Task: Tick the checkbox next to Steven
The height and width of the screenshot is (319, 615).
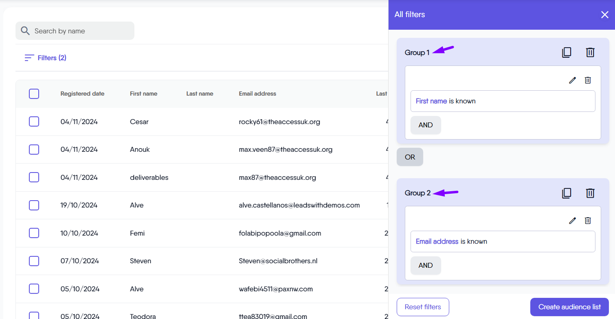Action: click(34, 261)
